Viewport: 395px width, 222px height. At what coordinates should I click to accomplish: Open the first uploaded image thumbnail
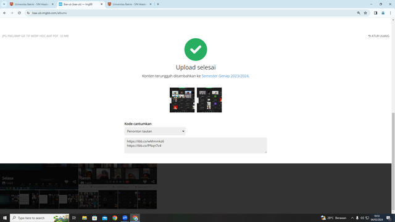[182, 100]
